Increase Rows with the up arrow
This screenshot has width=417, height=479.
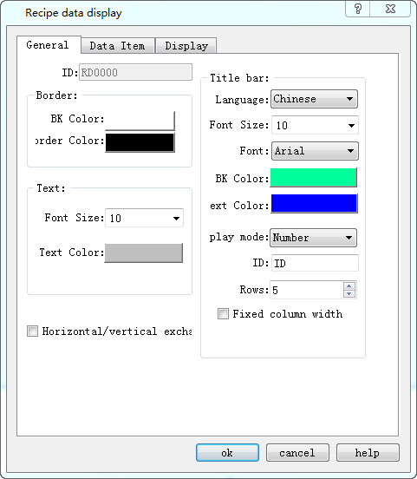coord(349,286)
